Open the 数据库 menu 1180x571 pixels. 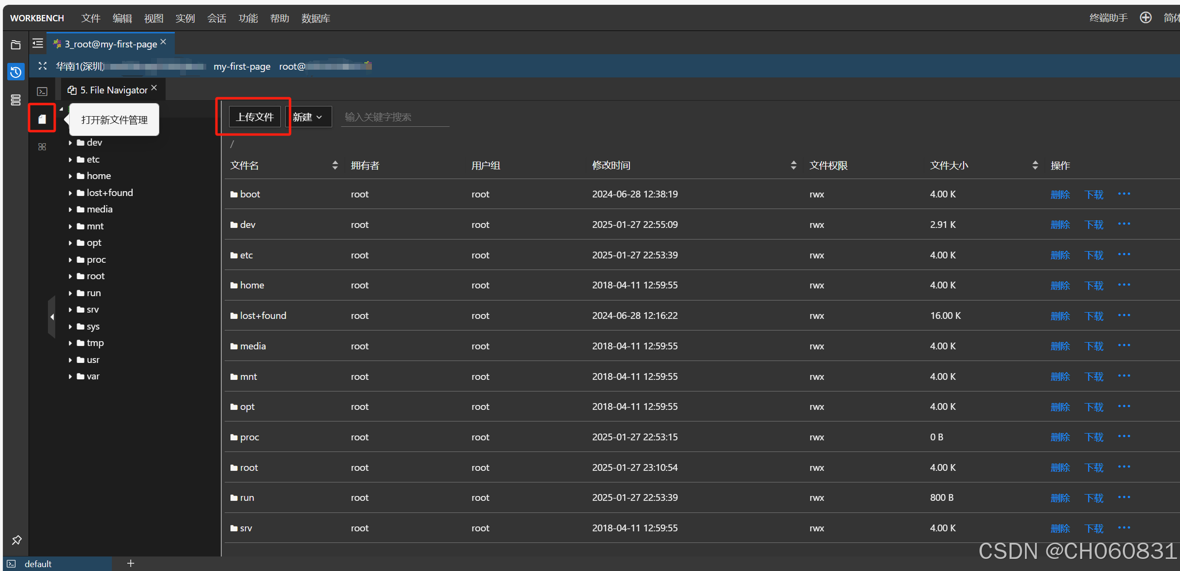[x=316, y=18]
